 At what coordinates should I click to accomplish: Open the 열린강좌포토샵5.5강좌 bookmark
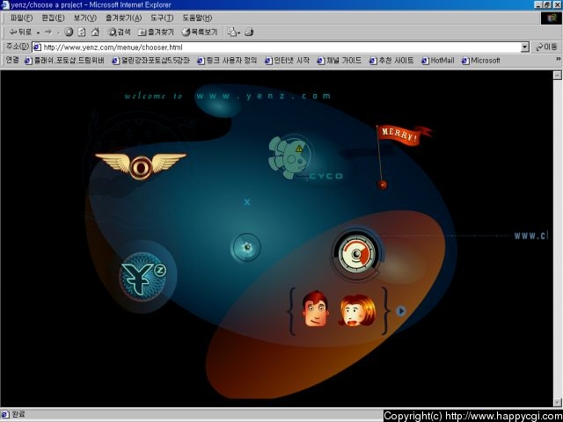coord(150,61)
